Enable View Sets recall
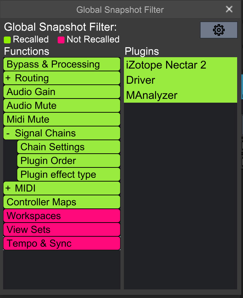Screen dimensions: 243x298 (x=61, y=230)
